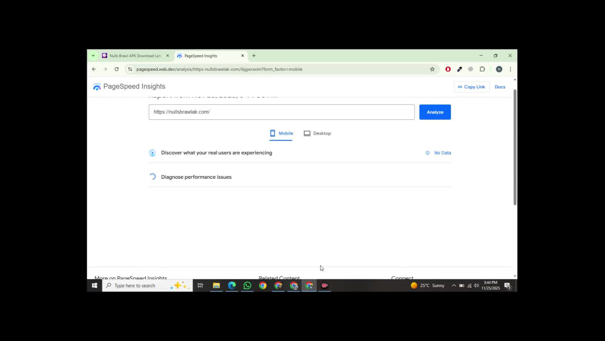This screenshot has width=605, height=341.
Task: Switch to Nulls Brawl APK Download tab
Action: pyautogui.click(x=135, y=56)
